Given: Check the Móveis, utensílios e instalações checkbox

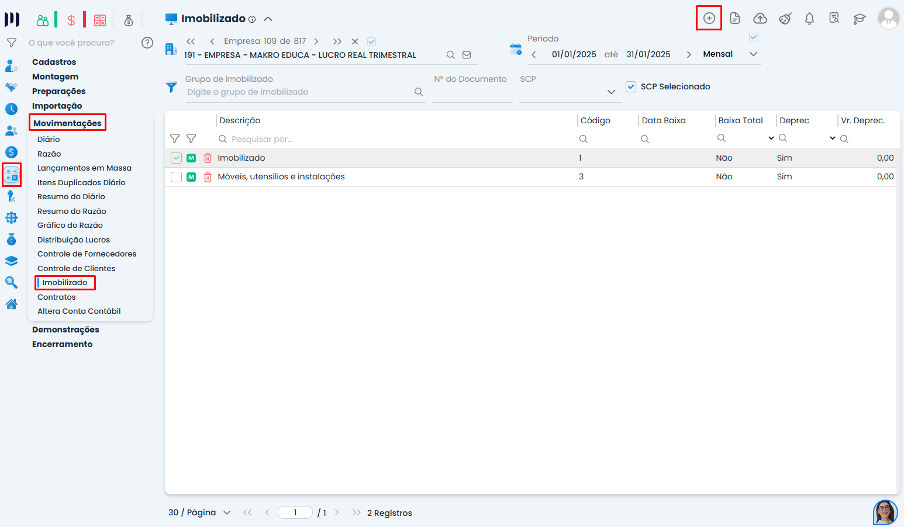Looking at the screenshot, I should [176, 176].
